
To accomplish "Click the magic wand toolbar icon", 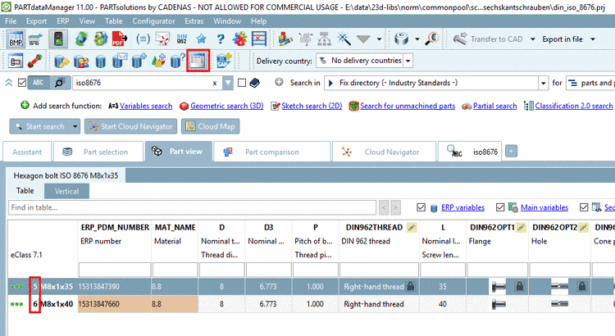I will click(x=344, y=39).
